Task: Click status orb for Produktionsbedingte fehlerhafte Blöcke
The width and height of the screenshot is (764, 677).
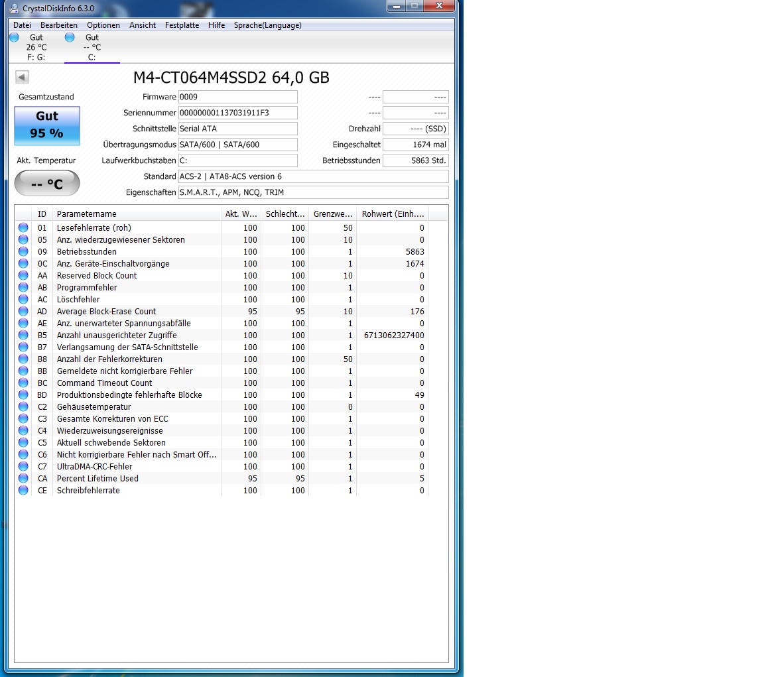Action: 23,395
